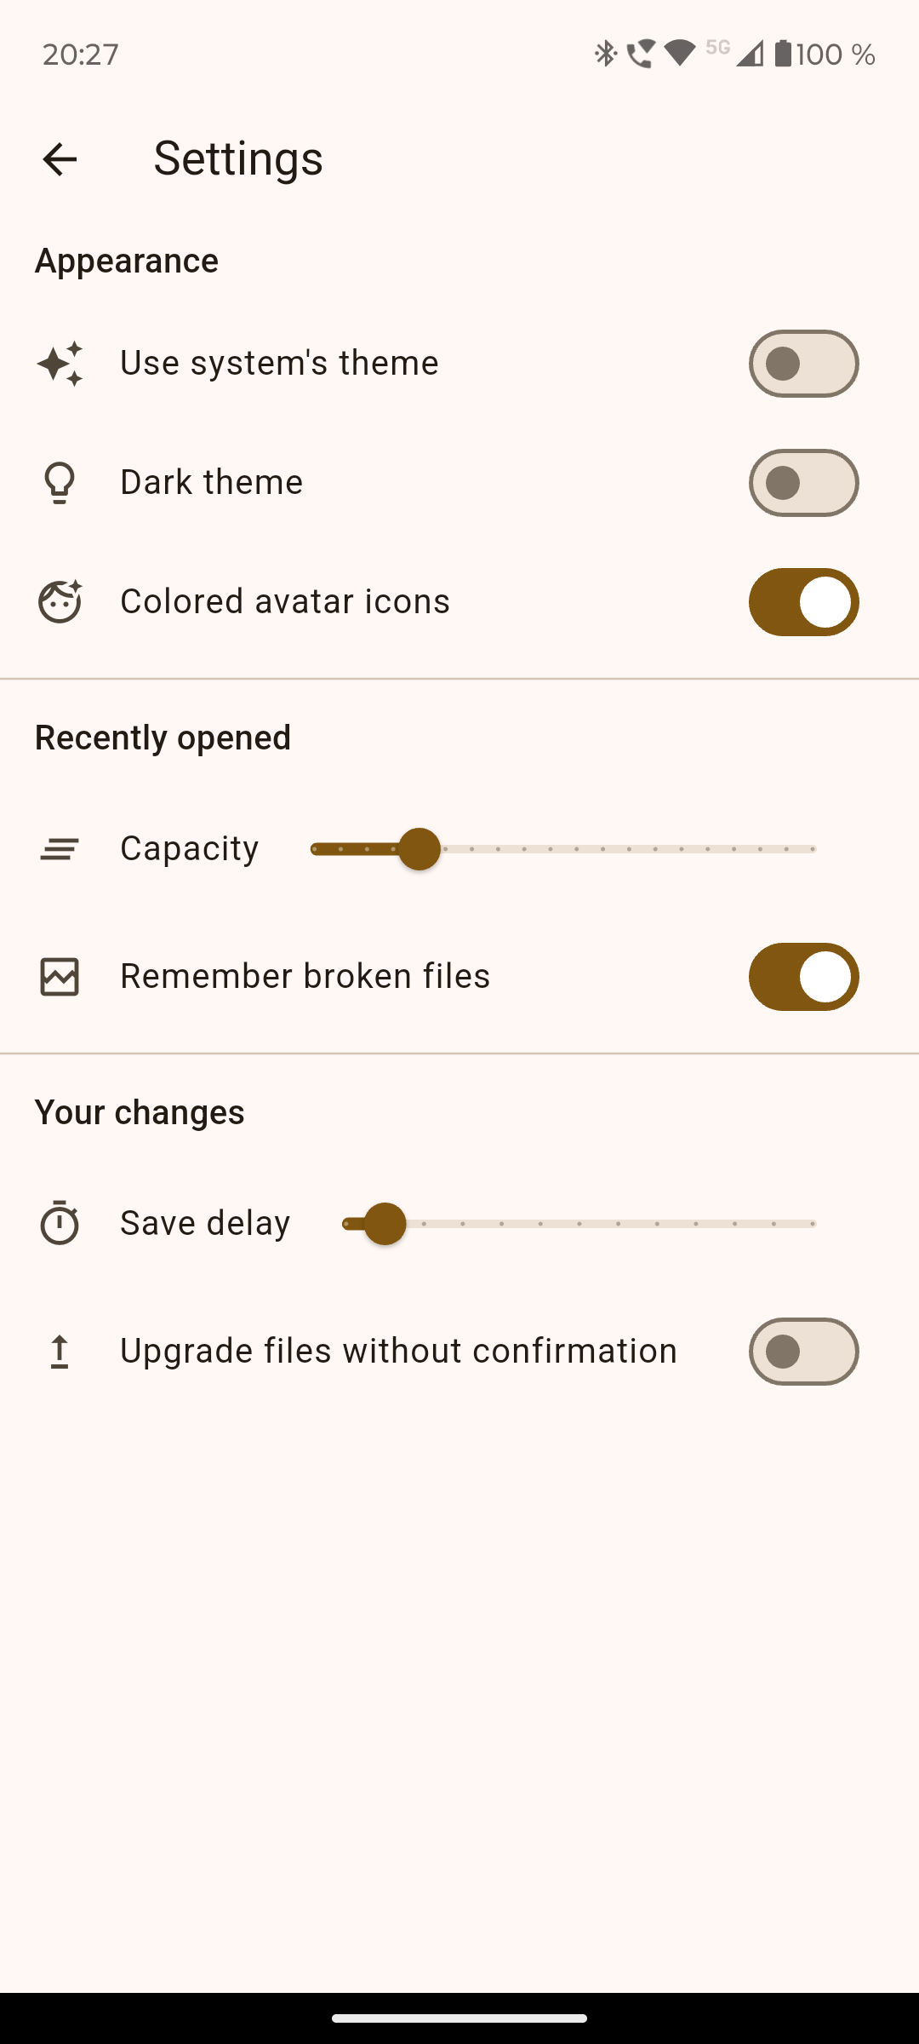Screen dimensions: 919x2044
Task: Click the upgrade upload arrow icon
Action: (60, 1352)
